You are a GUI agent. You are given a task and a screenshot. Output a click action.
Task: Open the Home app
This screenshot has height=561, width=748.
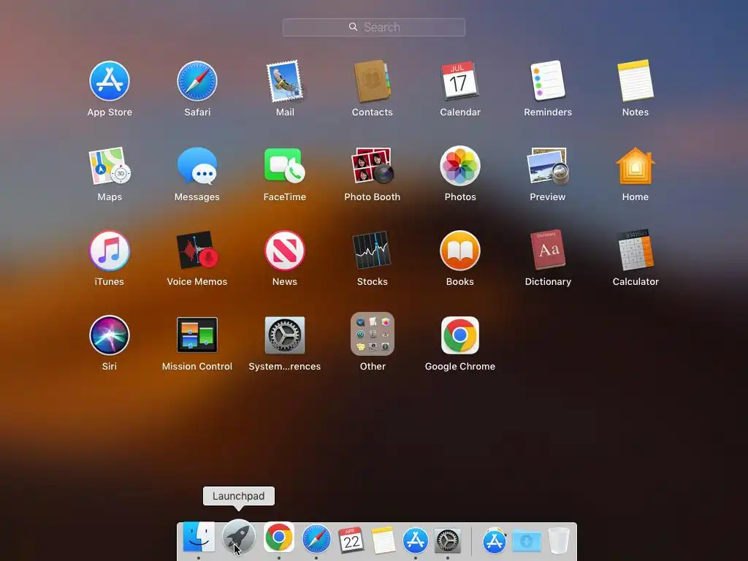(x=636, y=166)
